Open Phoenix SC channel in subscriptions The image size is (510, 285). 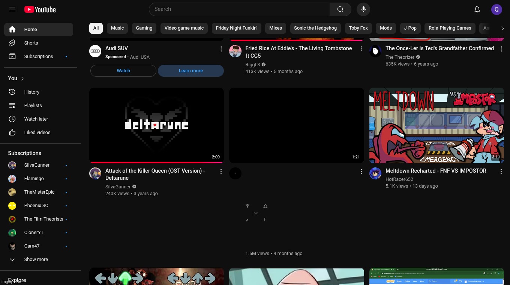[x=39, y=206]
